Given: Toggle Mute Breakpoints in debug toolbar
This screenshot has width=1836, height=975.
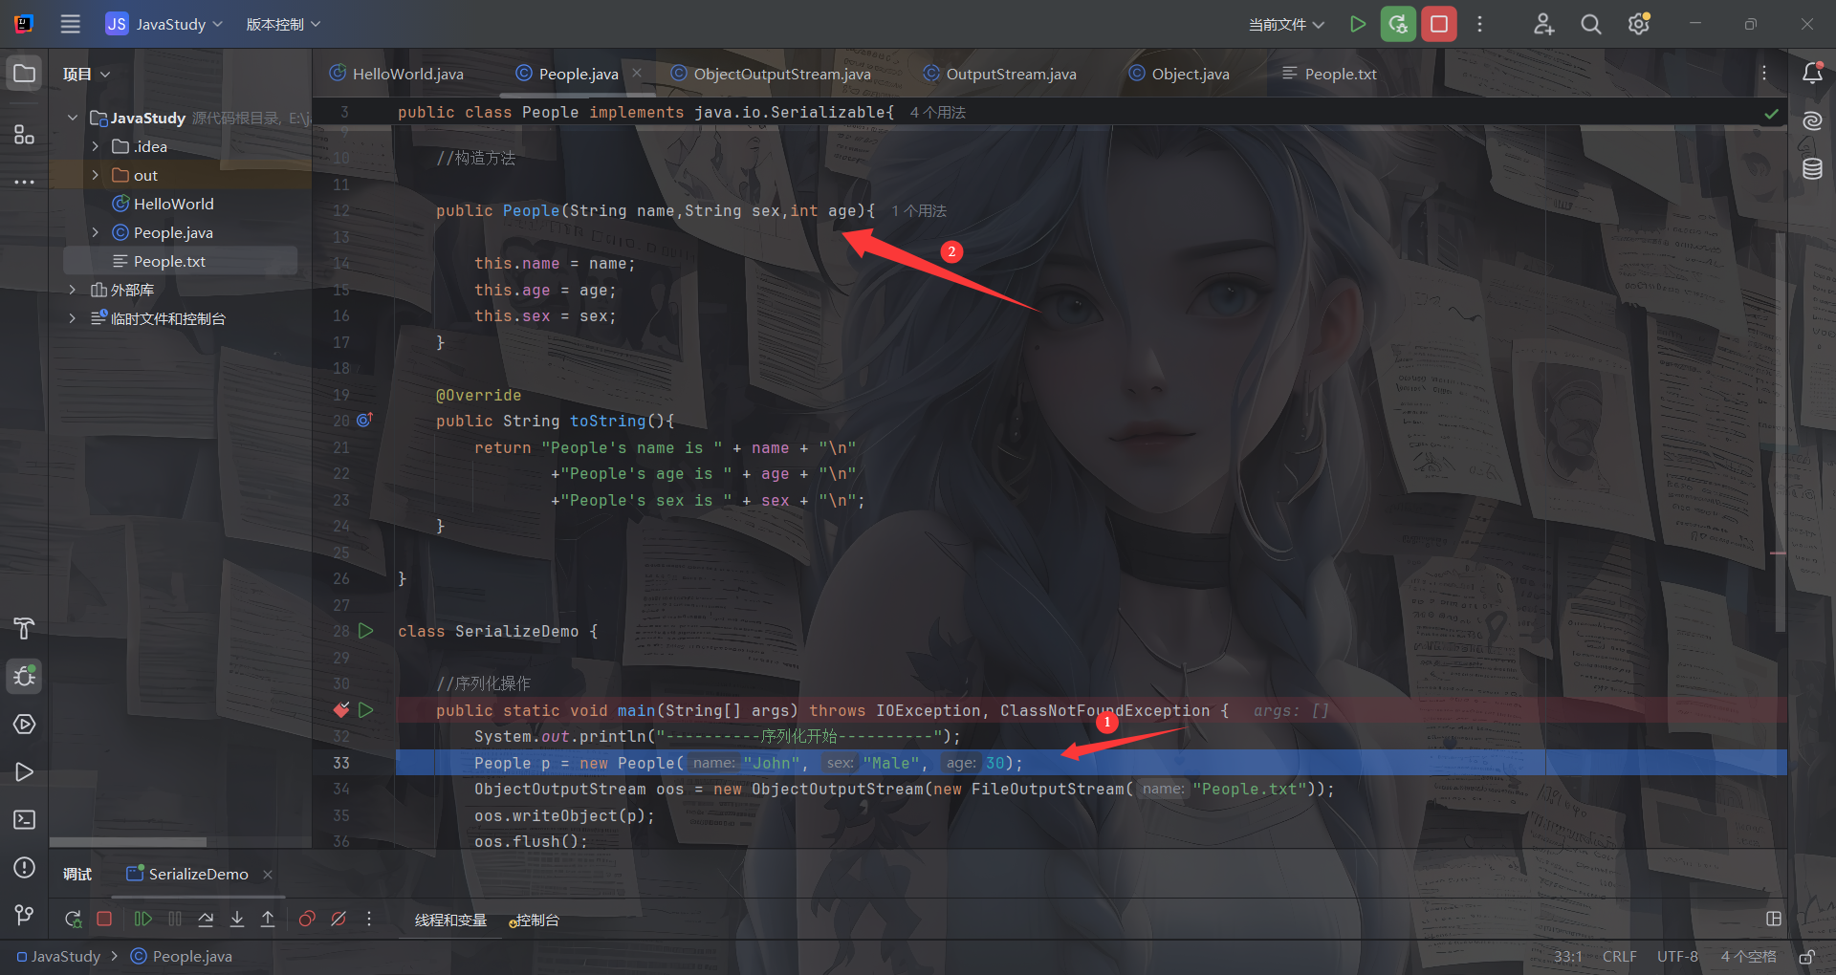Looking at the screenshot, I should click(x=339, y=919).
